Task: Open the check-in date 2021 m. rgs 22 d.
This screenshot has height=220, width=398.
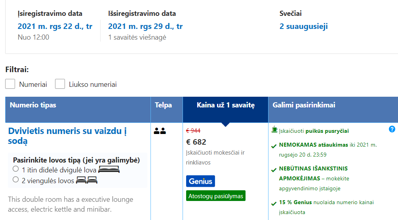Action: tap(55, 26)
